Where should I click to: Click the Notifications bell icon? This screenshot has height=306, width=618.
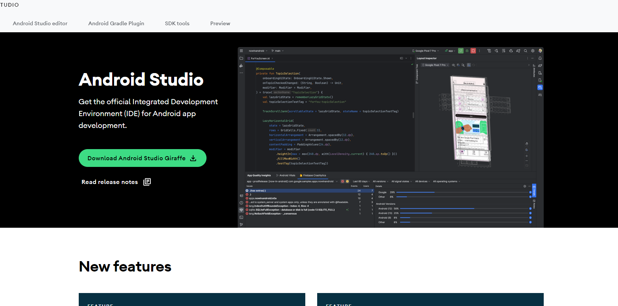540,58
